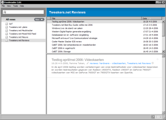Click the article list scroll down arrow
This screenshot has height=120, width=166.
163,52
